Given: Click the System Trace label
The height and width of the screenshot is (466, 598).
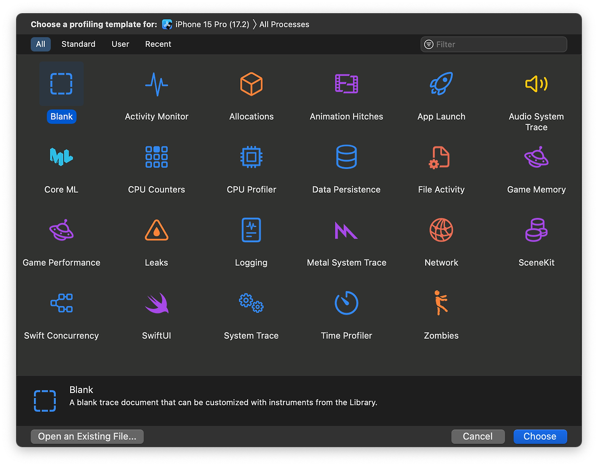Looking at the screenshot, I should tap(251, 335).
